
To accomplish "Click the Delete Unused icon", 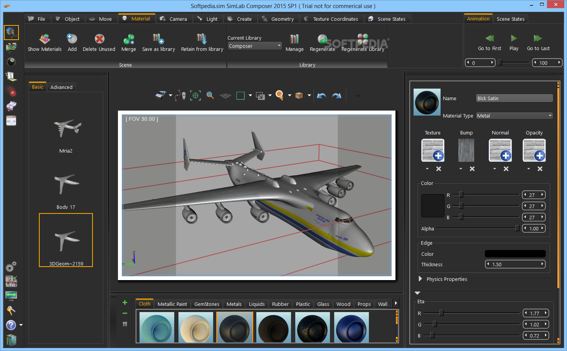I will (x=99, y=39).
